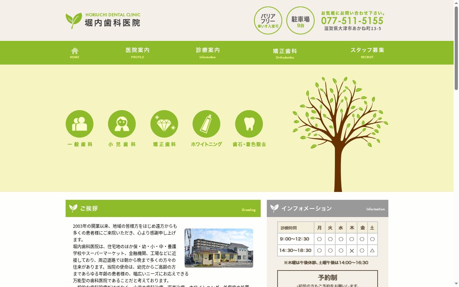Click the 診療時間 table header cell
Image resolution: width=459 pixels, height=287 pixels.
pyautogui.click(x=296, y=228)
